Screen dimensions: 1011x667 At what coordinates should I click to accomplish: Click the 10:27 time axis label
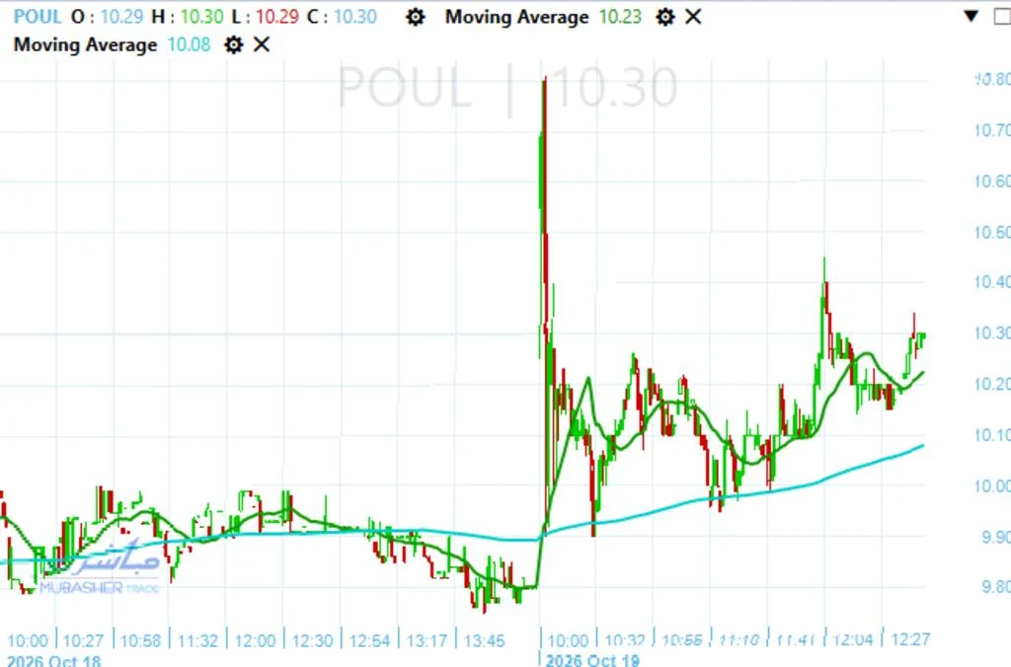click(83, 641)
